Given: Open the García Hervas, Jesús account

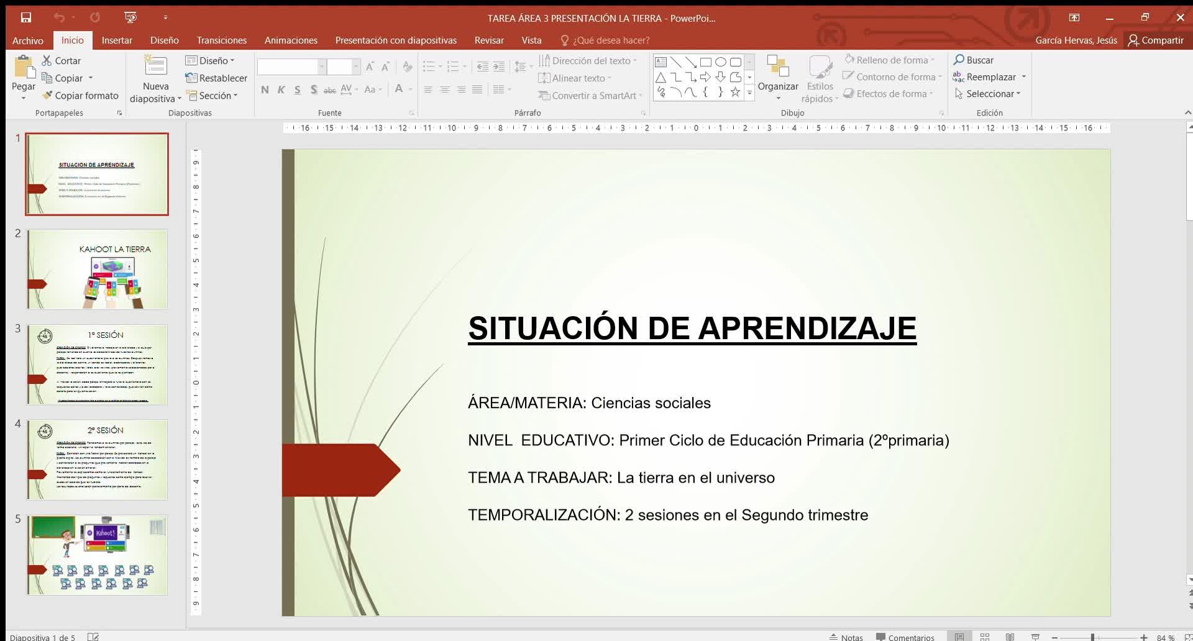Looking at the screenshot, I should [1076, 40].
